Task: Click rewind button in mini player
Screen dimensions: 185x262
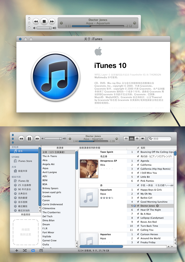Action: (x=36, y=21)
